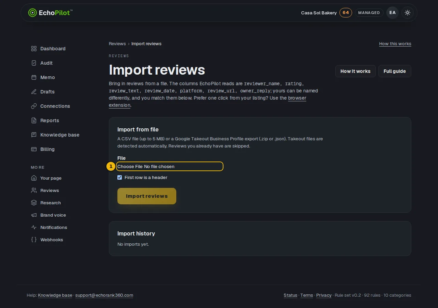This screenshot has width=438, height=308.
Task: Click the Choose File input
Action: point(170,166)
